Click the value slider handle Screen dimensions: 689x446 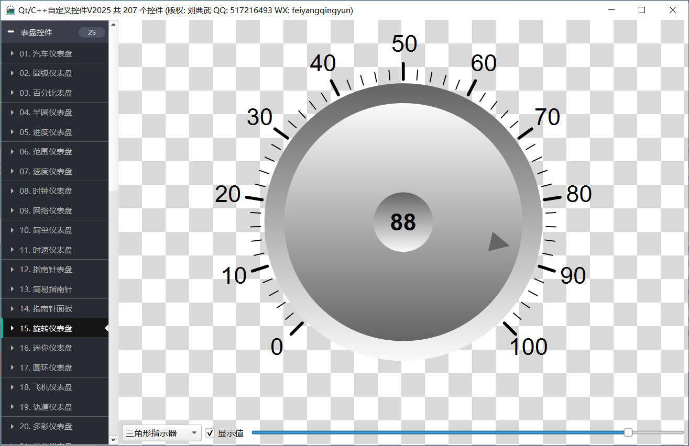628,432
